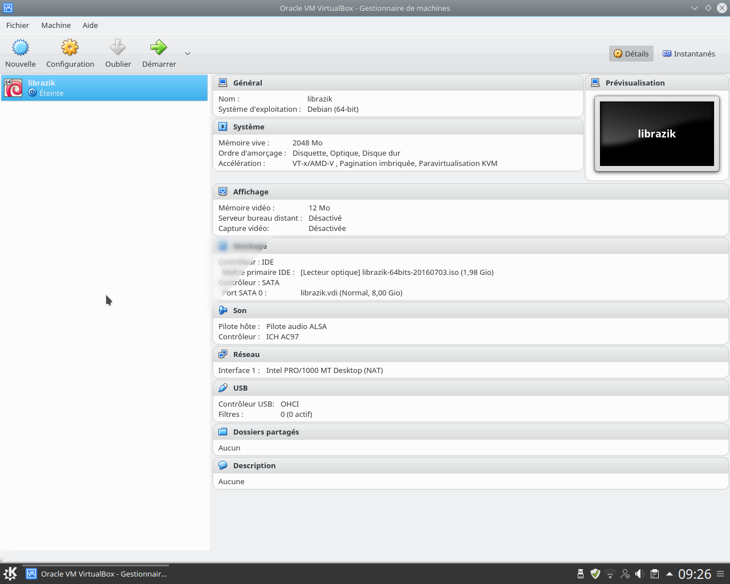730x584 pixels.
Task: Click the Réseau section network icon
Action: click(x=223, y=354)
